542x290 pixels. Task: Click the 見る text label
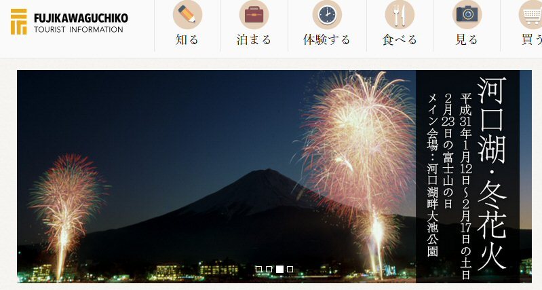[467, 39]
